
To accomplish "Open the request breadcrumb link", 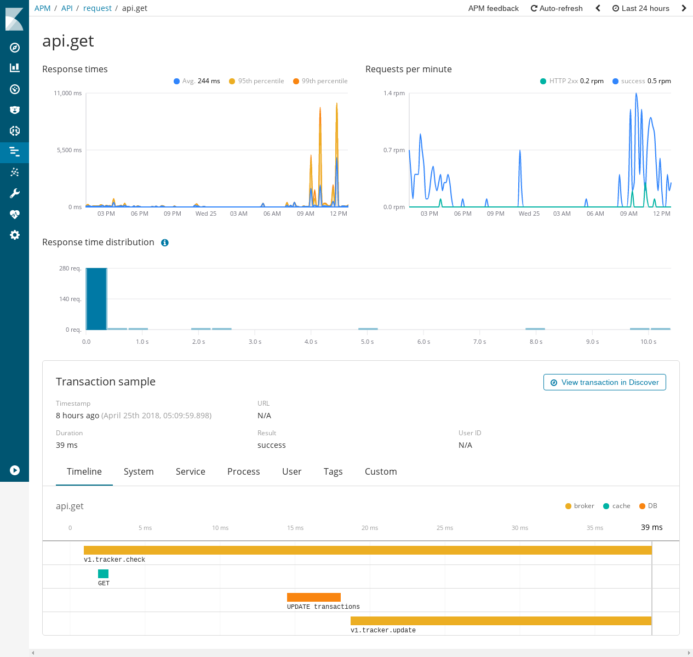I will click(x=97, y=8).
